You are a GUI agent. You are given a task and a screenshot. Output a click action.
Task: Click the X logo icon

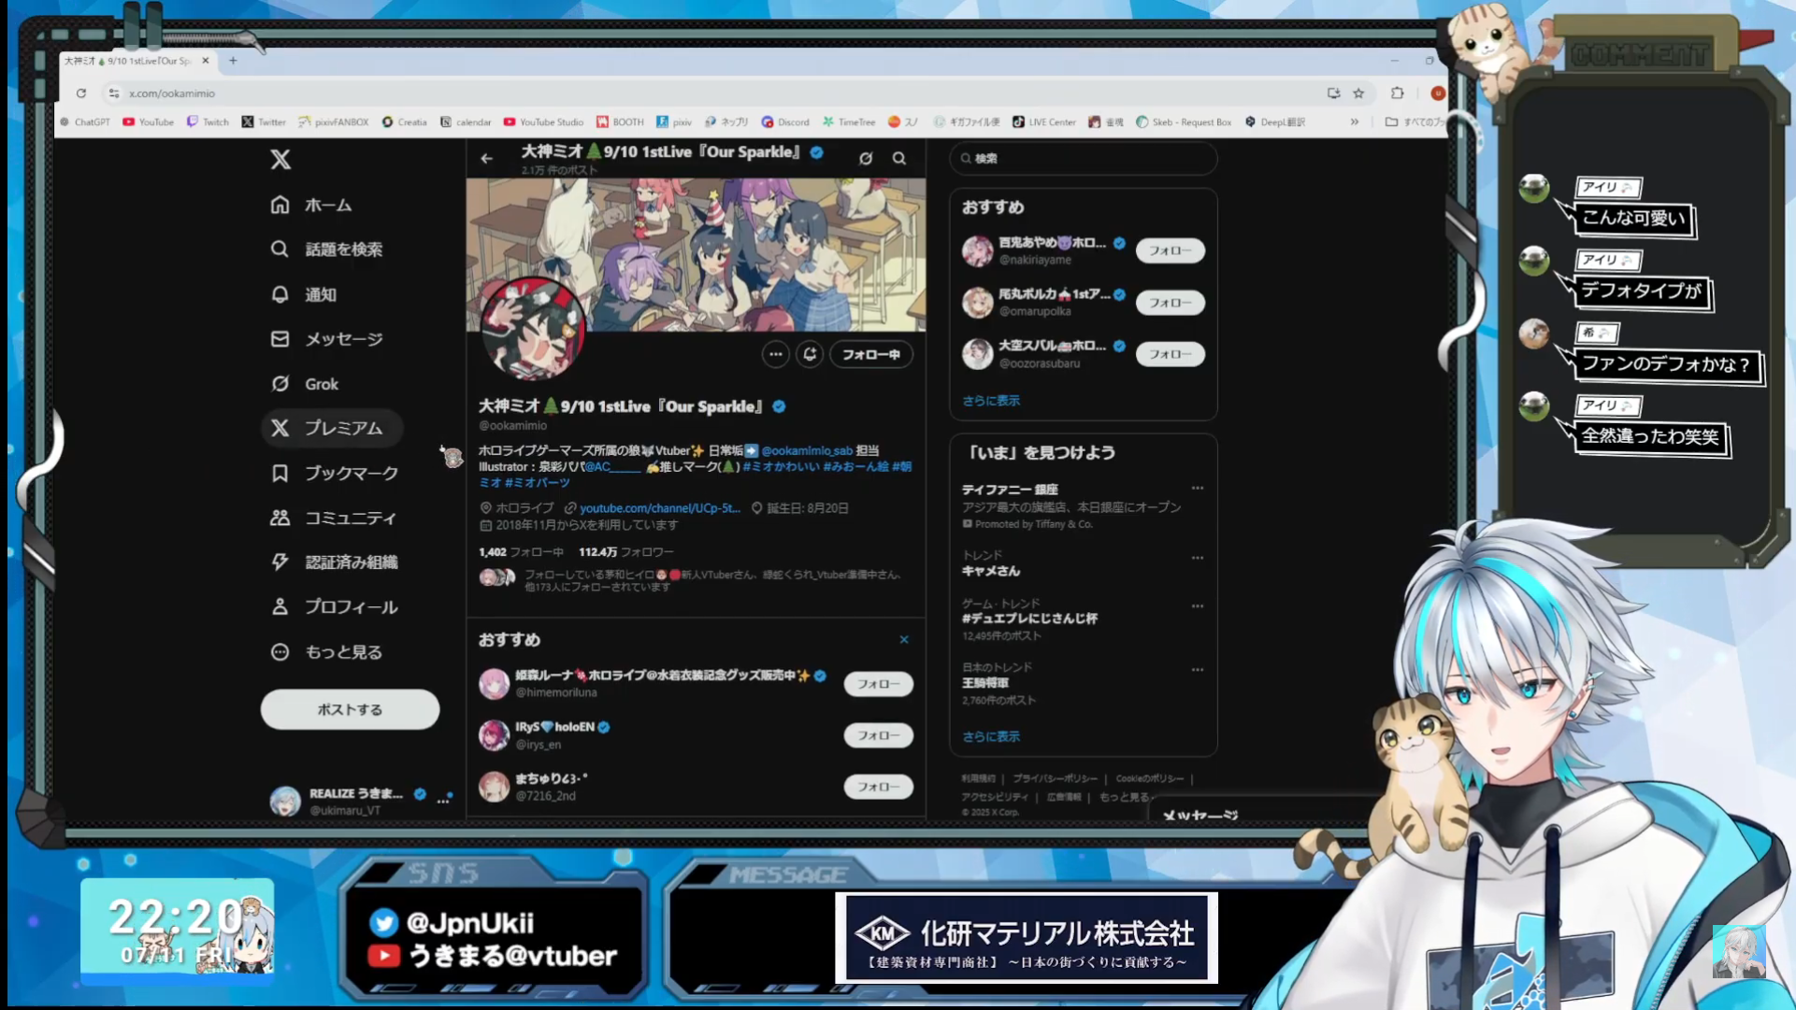[280, 159]
